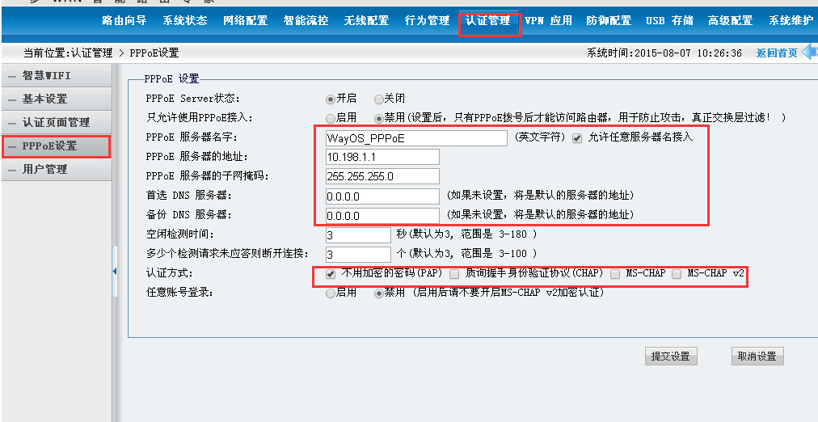Viewport: 818px width, 422px height.
Task: Open 系统状态 top menu tab
Action: click(x=185, y=21)
